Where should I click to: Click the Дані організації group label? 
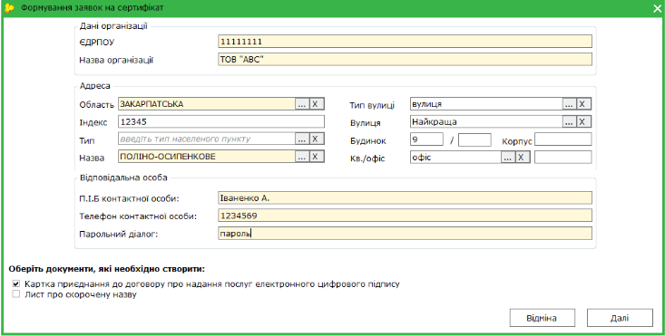pos(113,26)
